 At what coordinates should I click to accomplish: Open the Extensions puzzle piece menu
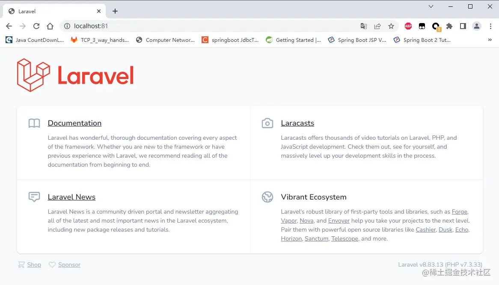coord(449,26)
